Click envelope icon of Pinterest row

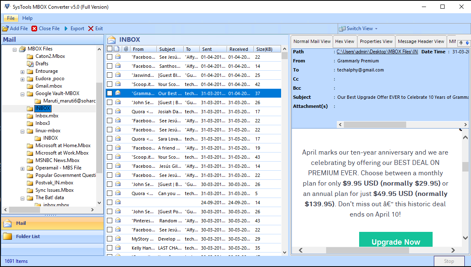[x=118, y=220]
